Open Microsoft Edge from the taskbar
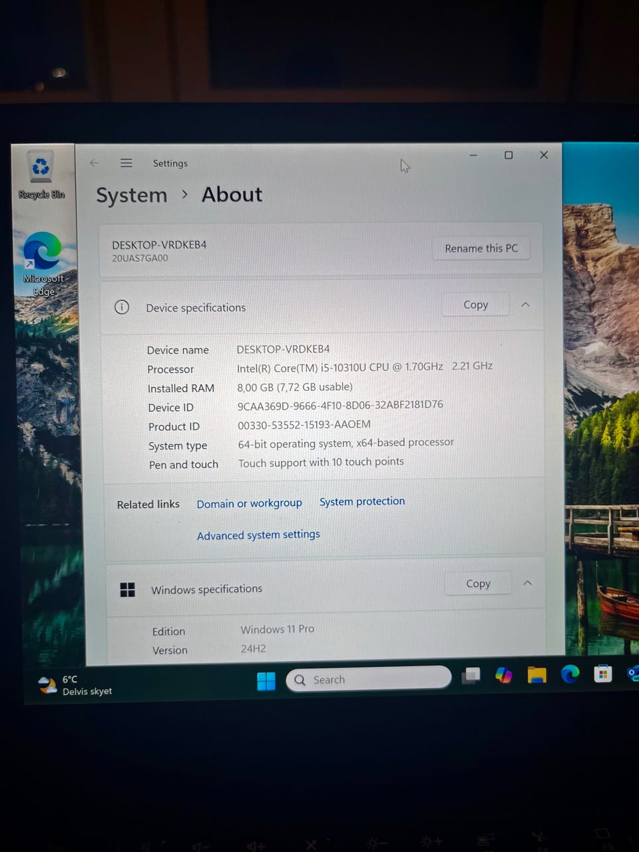Screen dimensions: 639x852 570,674
